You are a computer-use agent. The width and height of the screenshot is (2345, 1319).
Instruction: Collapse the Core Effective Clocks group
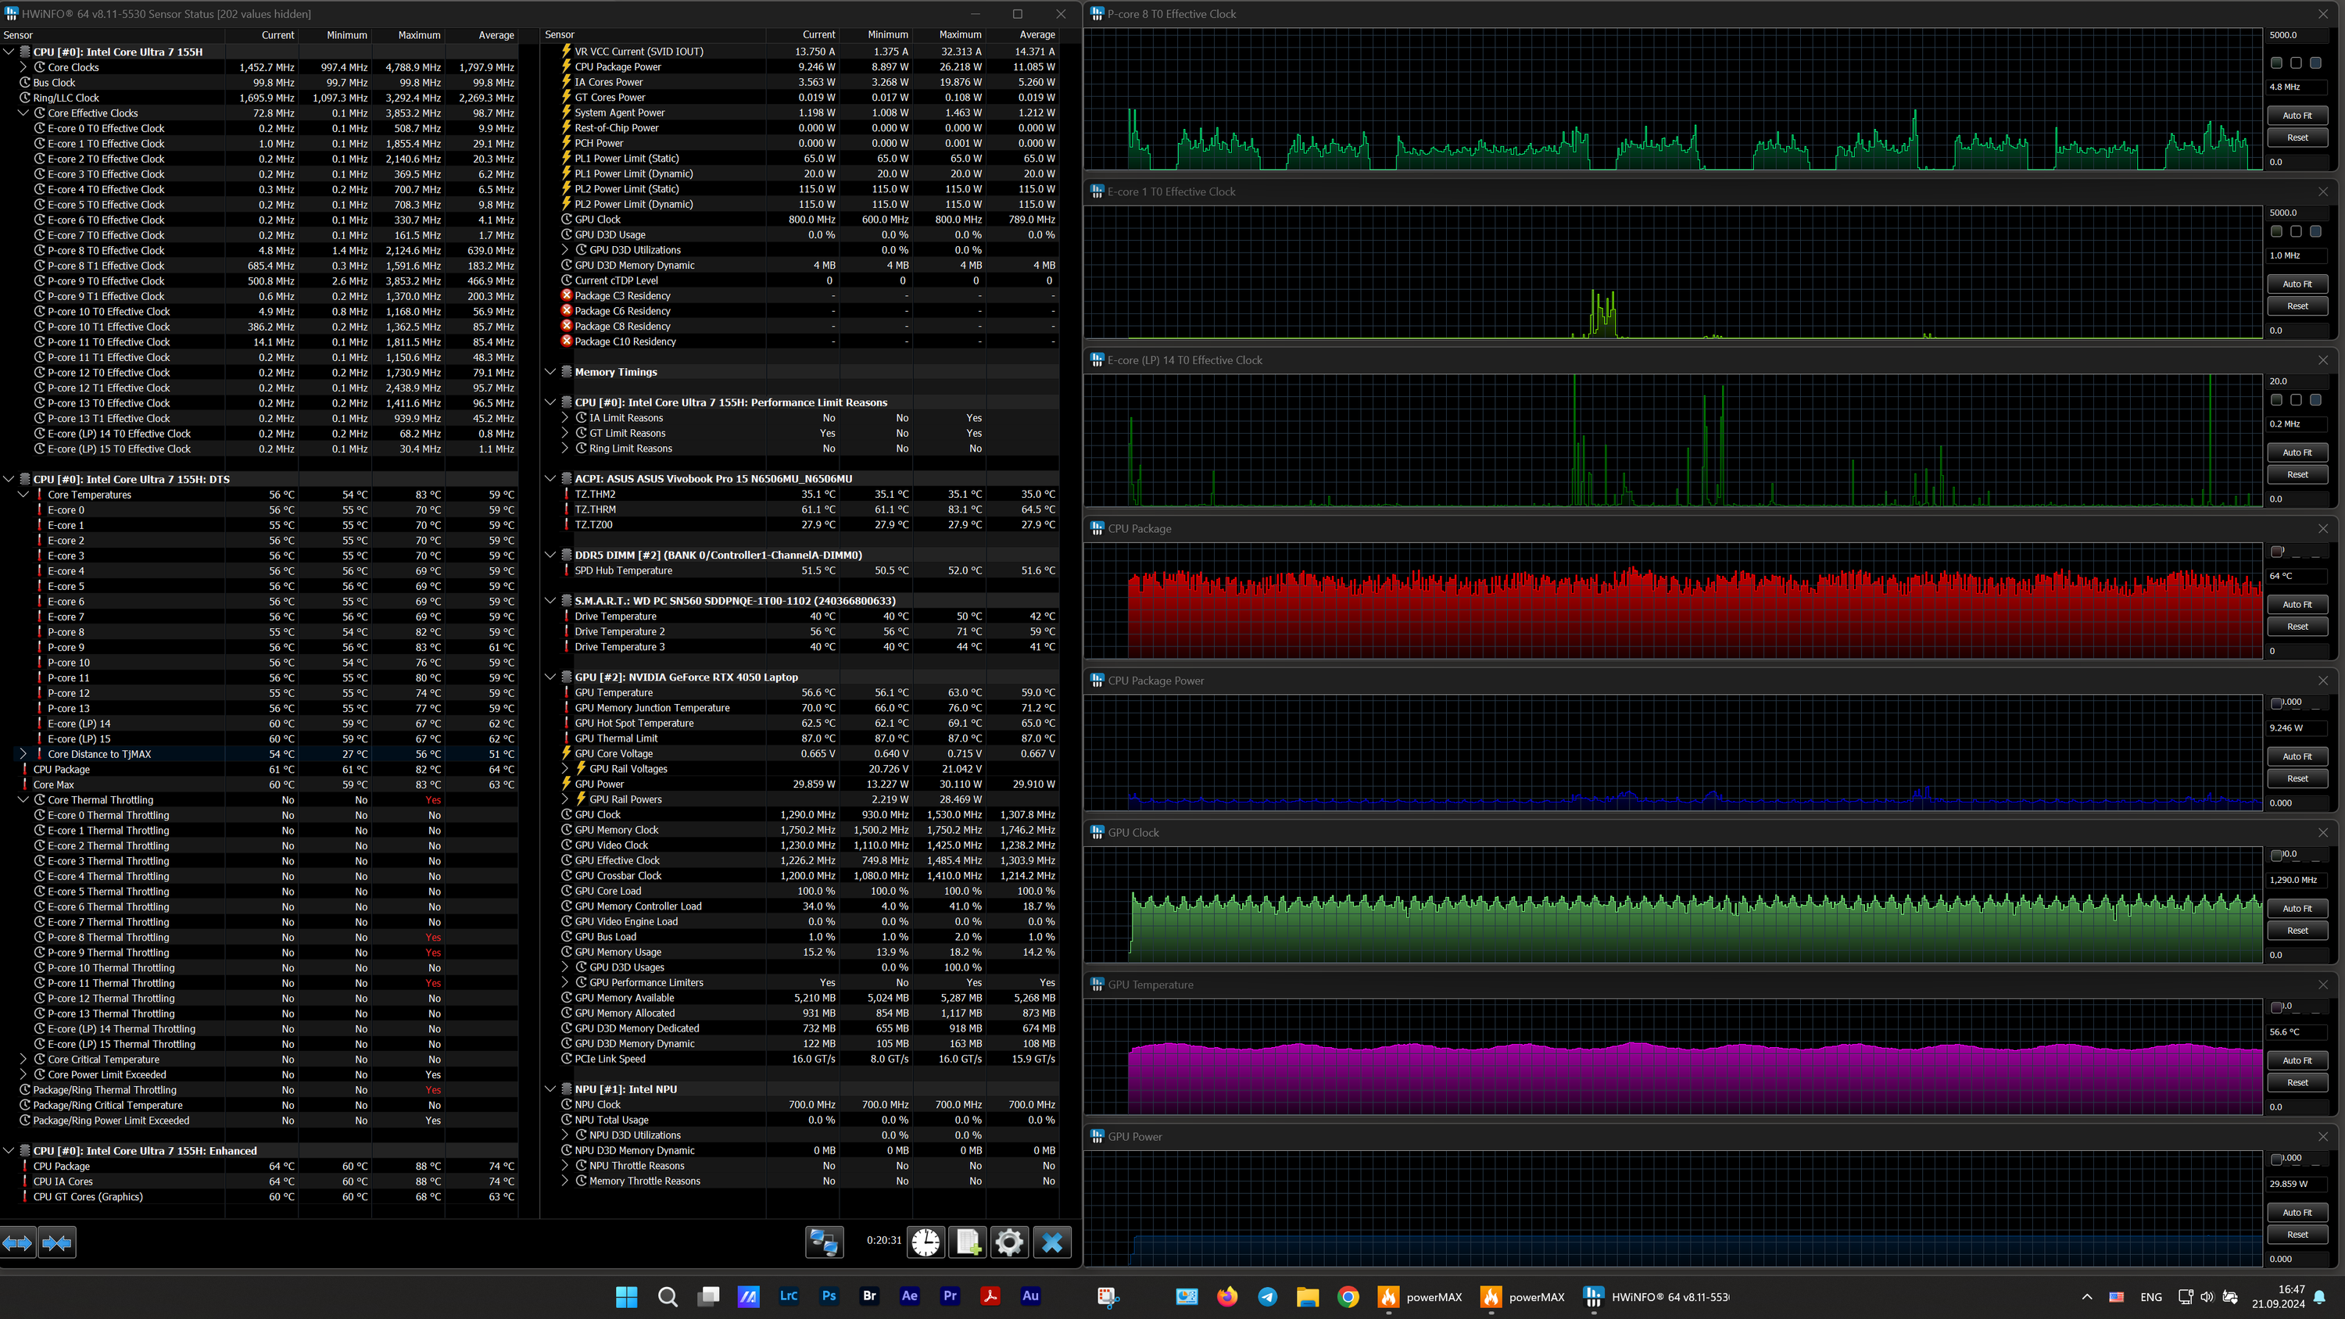point(23,113)
